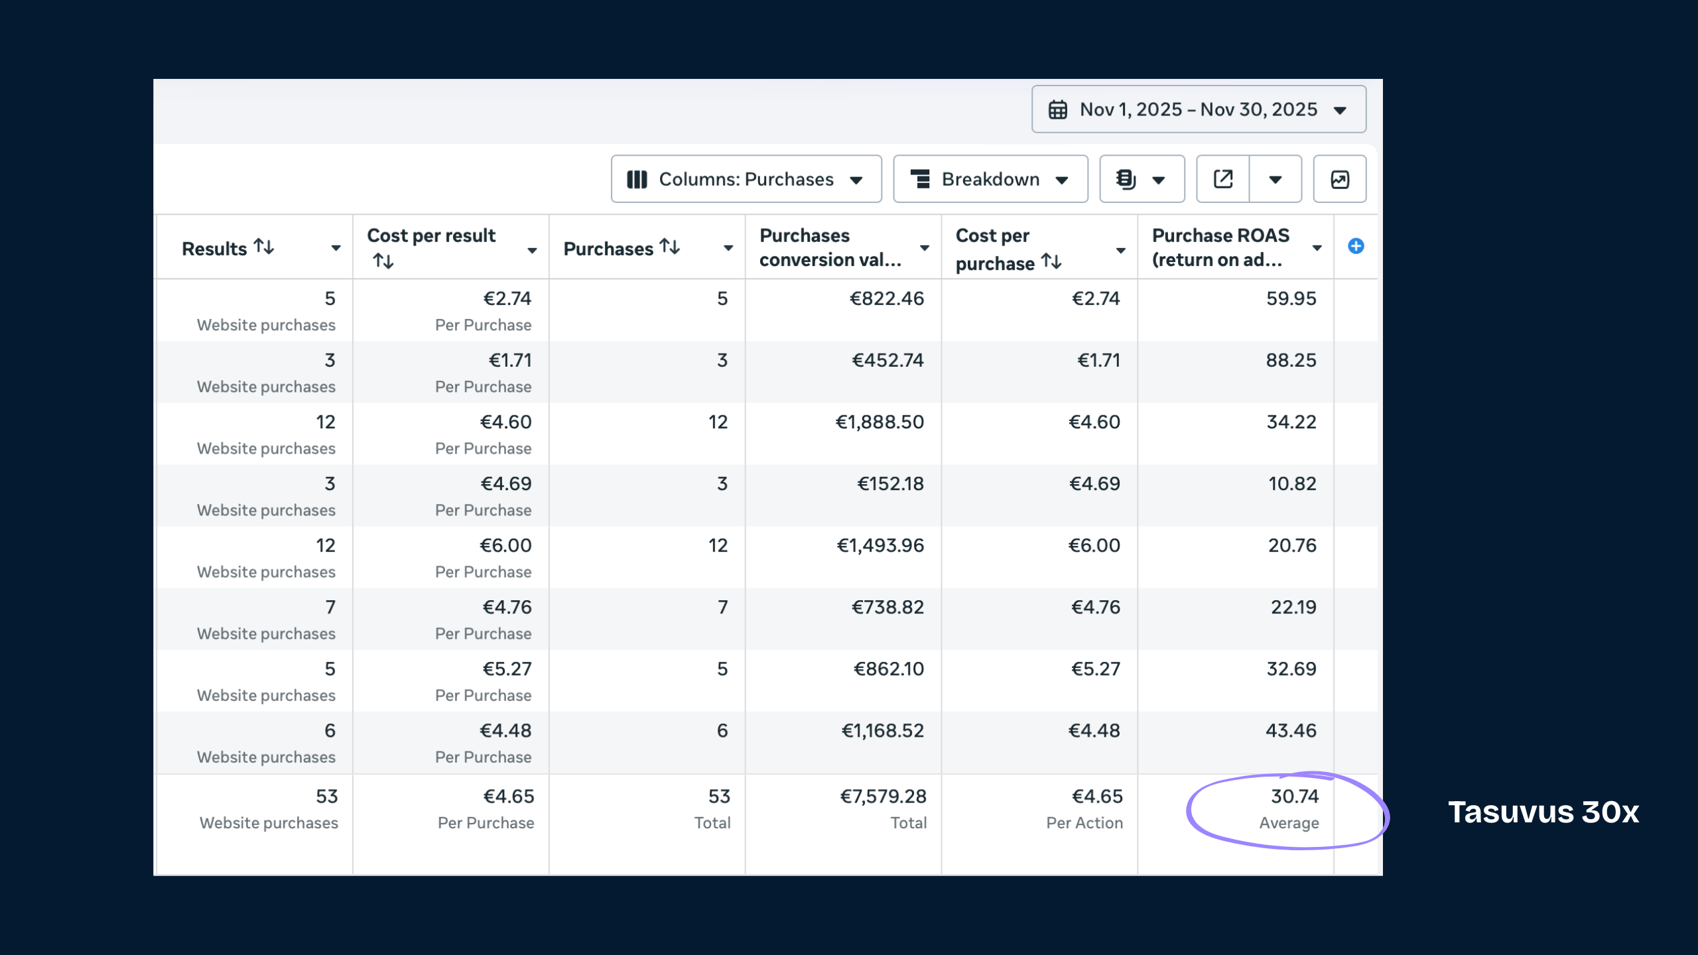This screenshot has height=955, width=1698.
Task: Click Purchases conversion value column header
Action: [830, 247]
